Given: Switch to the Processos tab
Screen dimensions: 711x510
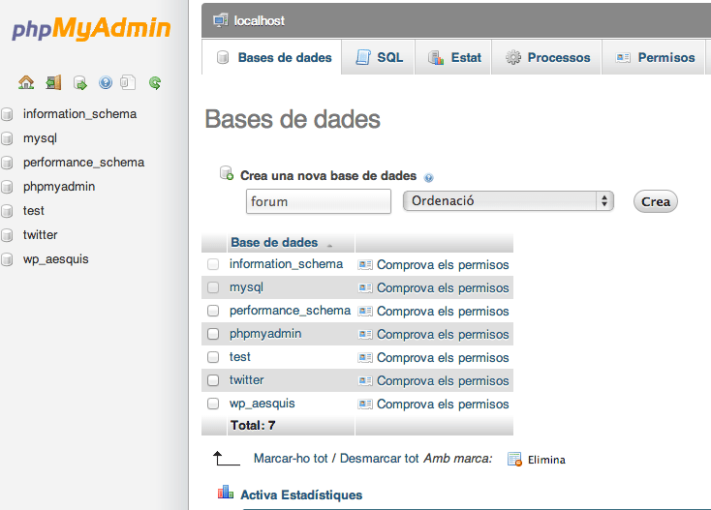Looking at the screenshot, I should pos(547,57).
